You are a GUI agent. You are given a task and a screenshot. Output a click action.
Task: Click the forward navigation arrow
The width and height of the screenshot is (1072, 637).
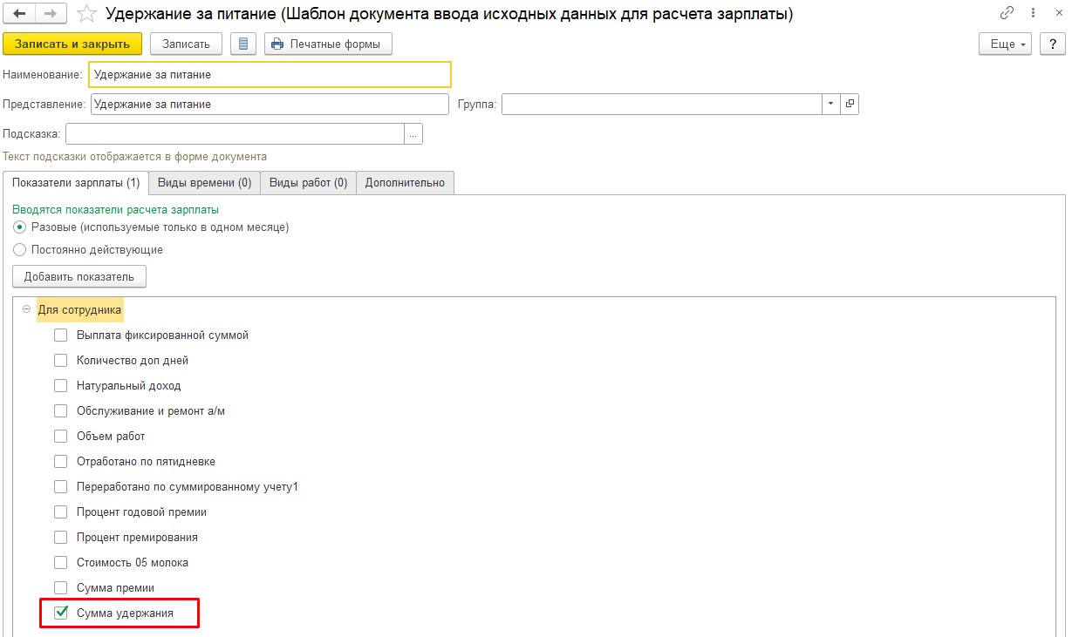(x=50, y=14)
